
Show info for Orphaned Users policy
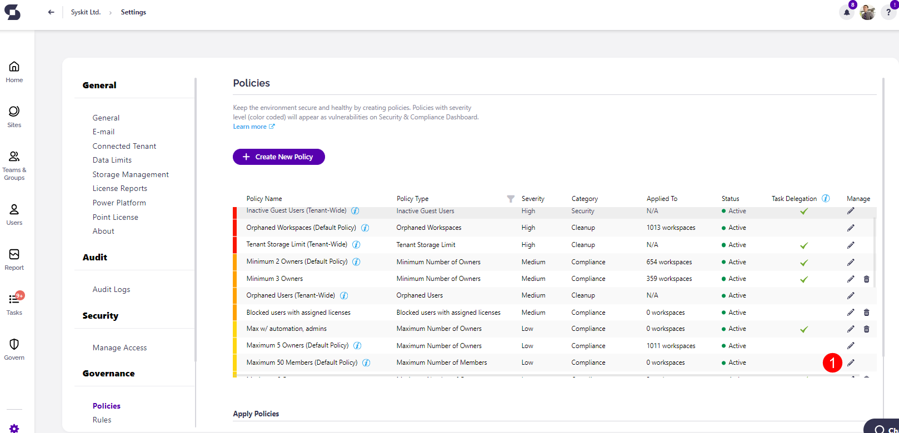pyautogui.click(x=344, y=295)
